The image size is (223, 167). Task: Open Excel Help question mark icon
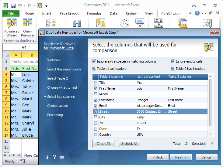[197, 13]
